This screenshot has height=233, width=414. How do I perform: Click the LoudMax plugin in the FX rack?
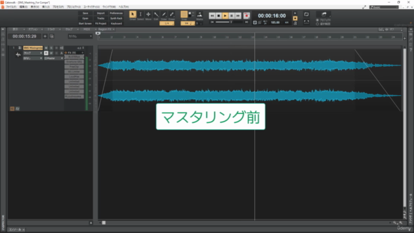point(74,76)
